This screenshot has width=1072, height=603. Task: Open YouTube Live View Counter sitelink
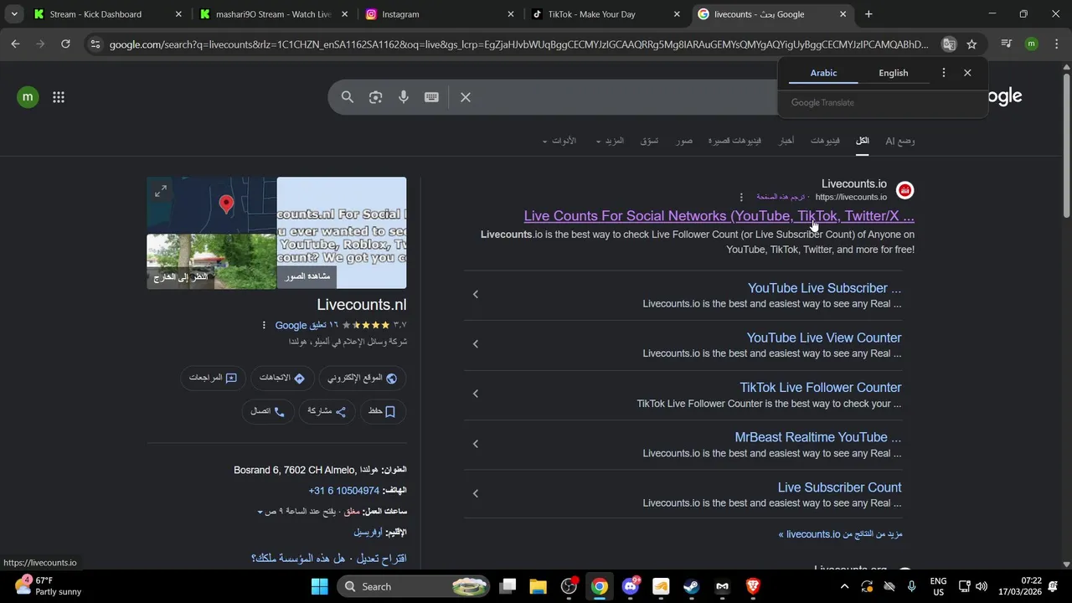[824, 338]
